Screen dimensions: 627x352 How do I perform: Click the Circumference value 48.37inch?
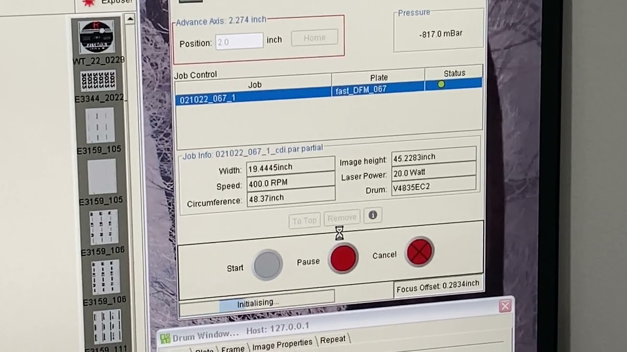(x=290, y=198)
